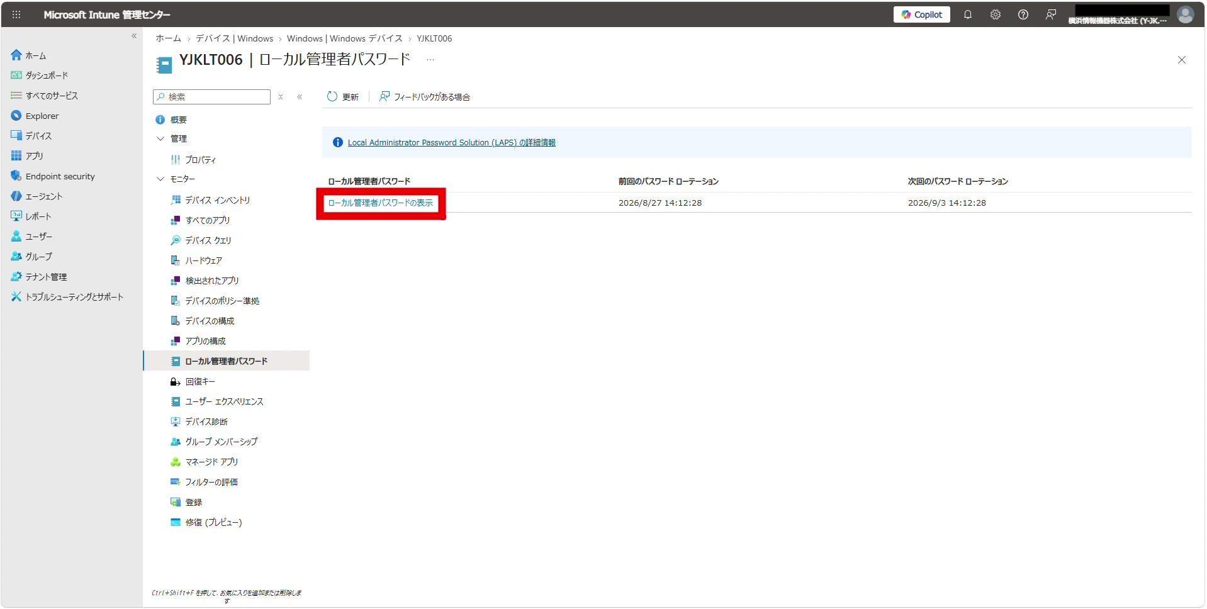The width and height of the screenshot is (1207, 609).
Task: Click the ローカル管理者パスワード column header
Action: point(369,182)
